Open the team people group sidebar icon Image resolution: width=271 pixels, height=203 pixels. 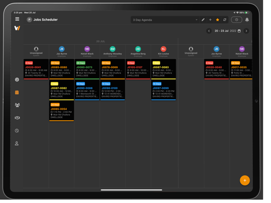17,105
